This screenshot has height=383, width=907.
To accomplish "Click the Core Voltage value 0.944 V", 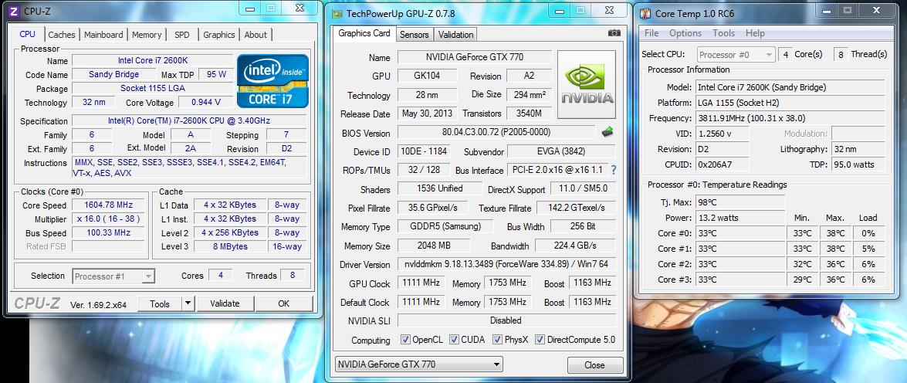I will pyautogui.click(x=207, y=103).
